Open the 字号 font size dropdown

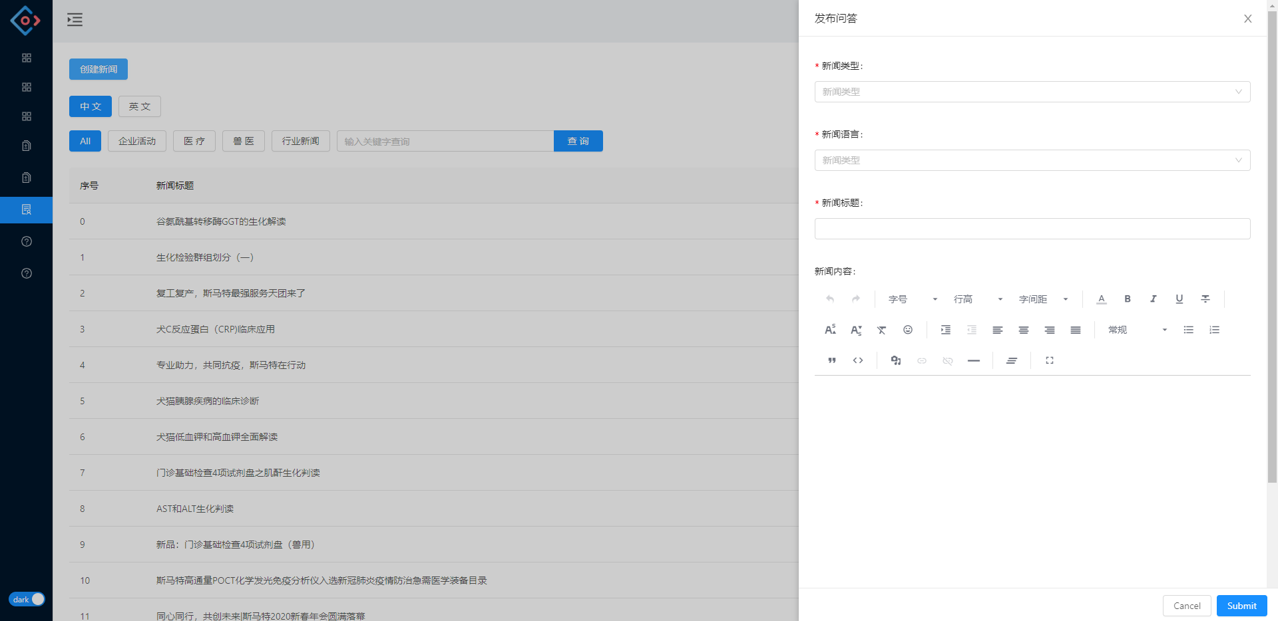913,299
